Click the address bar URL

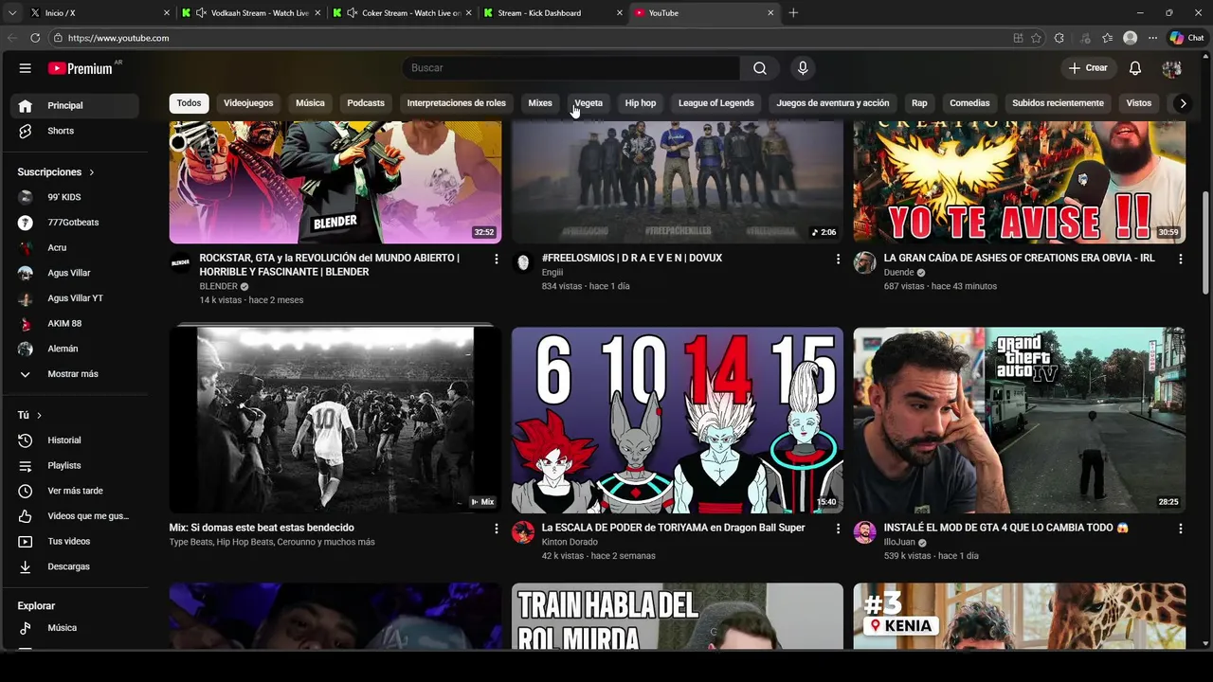[x=118, y=38]
